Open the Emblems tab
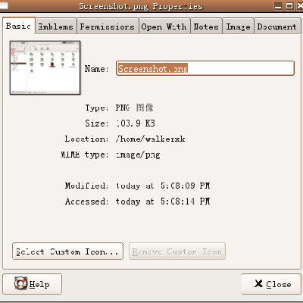Viewport: 303px width, 303px height. click(x=56, y=27)
